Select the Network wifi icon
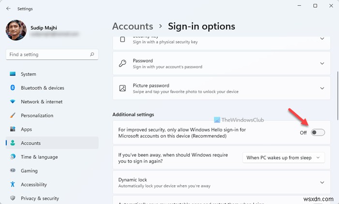The width and height of the screenshot is (339, 204). 13,102
